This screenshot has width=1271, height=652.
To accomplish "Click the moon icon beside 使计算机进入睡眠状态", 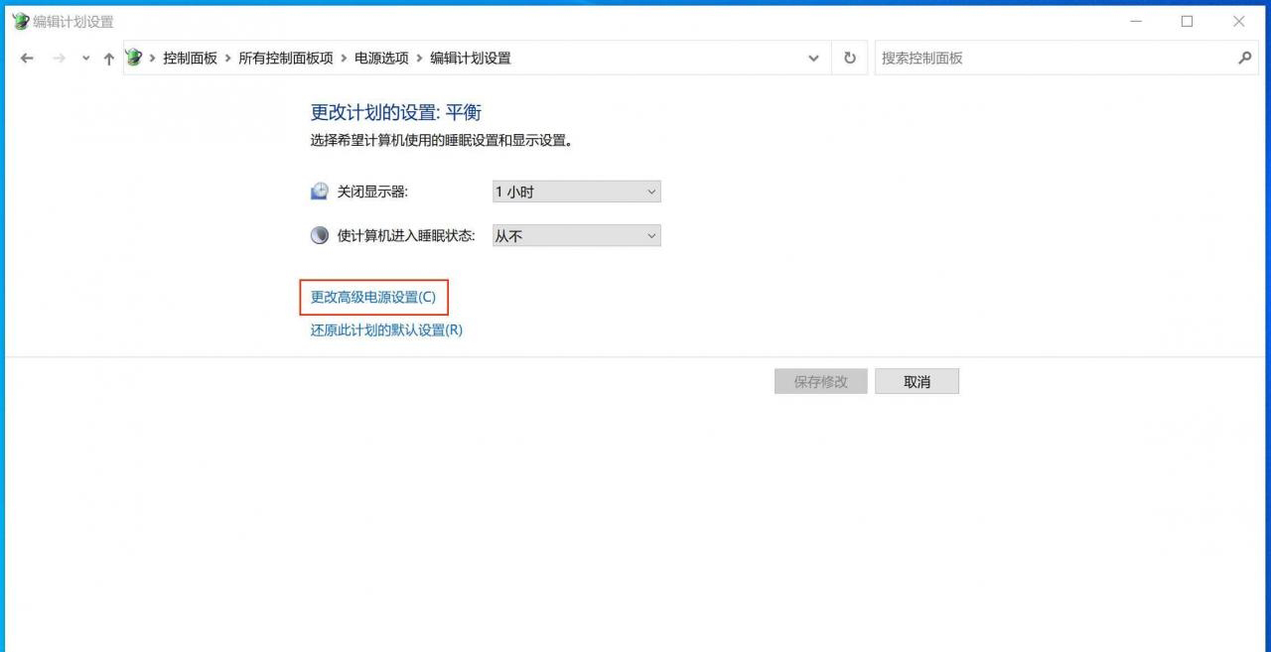I will [320, 236].
